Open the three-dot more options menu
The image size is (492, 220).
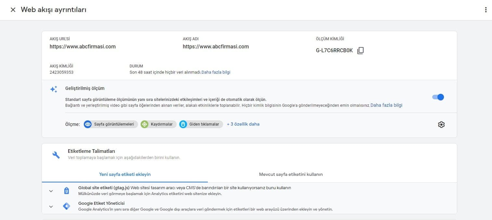(486, 10)
